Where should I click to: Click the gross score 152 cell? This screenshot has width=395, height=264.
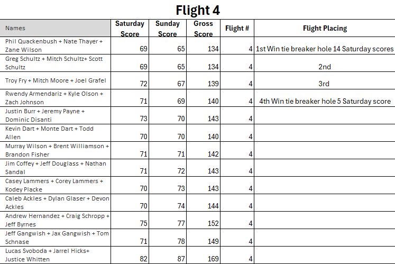coord(204,224)
